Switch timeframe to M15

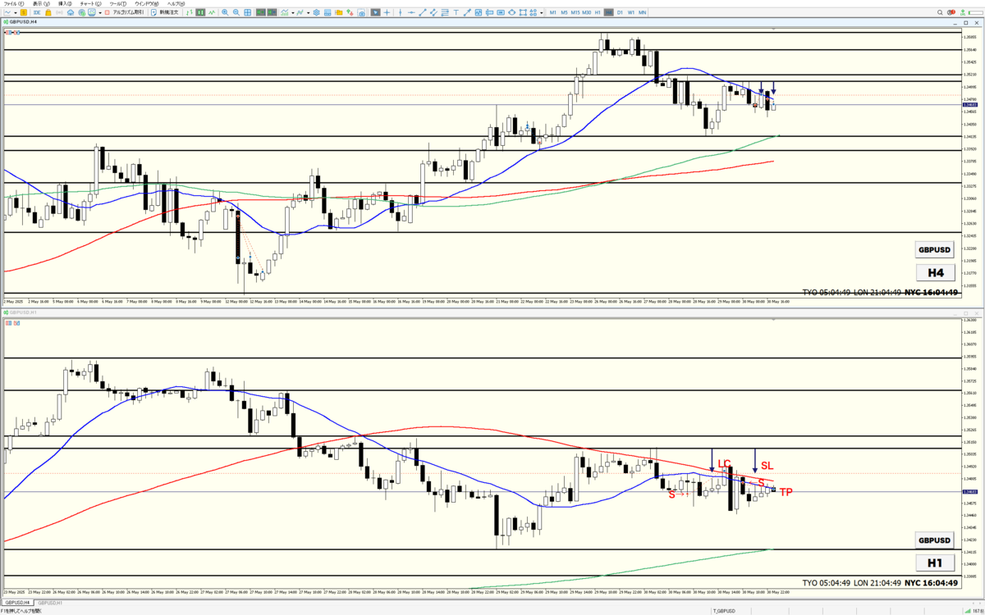[575, 12]
